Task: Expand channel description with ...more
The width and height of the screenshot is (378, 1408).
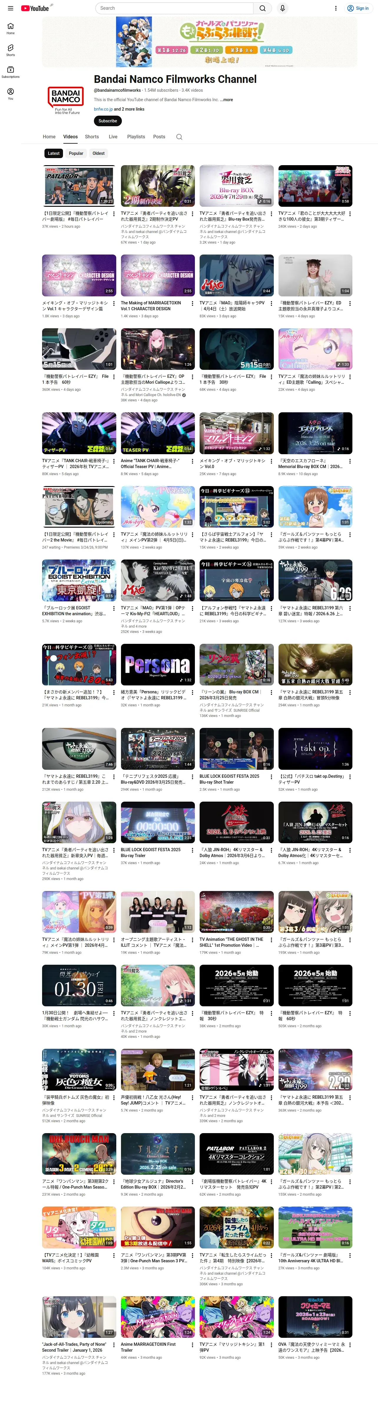Action: click(226, 100)
